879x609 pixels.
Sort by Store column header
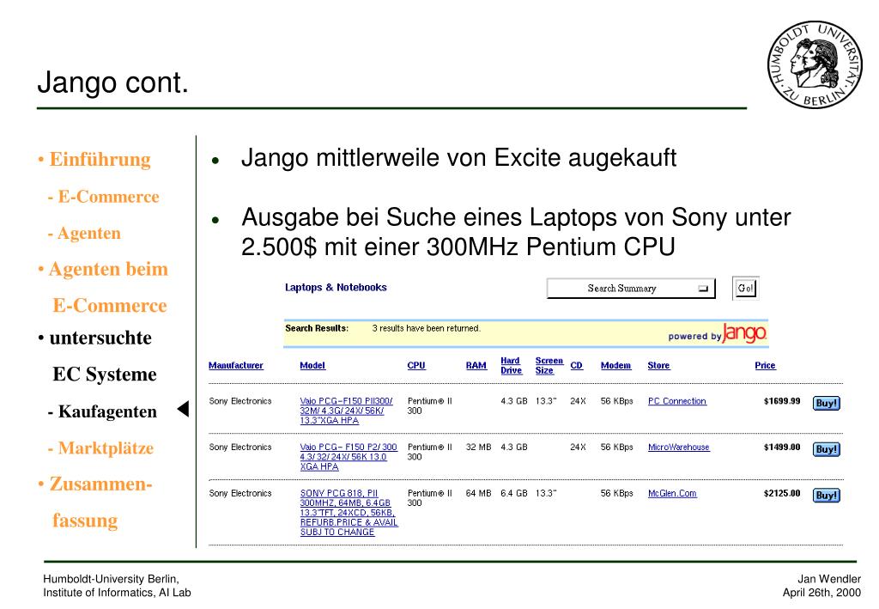pyautogui.click(x=658, y=366)
